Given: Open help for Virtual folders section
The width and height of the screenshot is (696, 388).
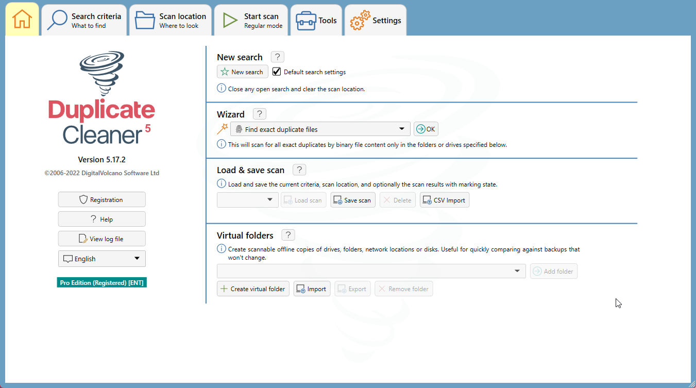Looking at the screenshot, I should coord(288,235).
